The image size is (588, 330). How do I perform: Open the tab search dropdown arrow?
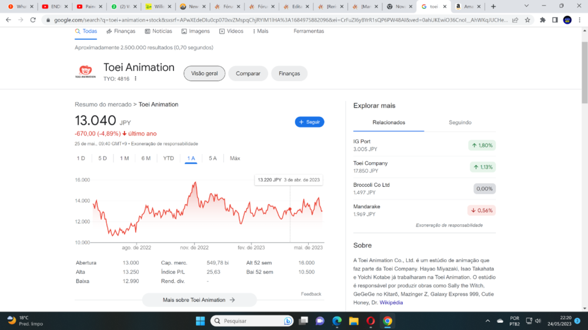[526, 6]
